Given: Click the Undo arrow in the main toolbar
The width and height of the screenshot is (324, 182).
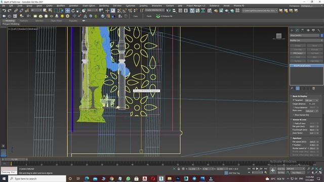Looking at the screenshot, I should point(4,11).
